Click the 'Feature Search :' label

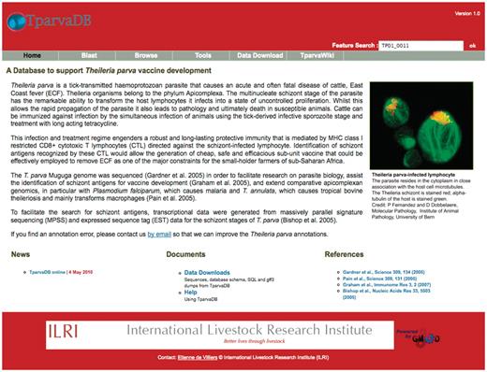click(x=355, y=46)
